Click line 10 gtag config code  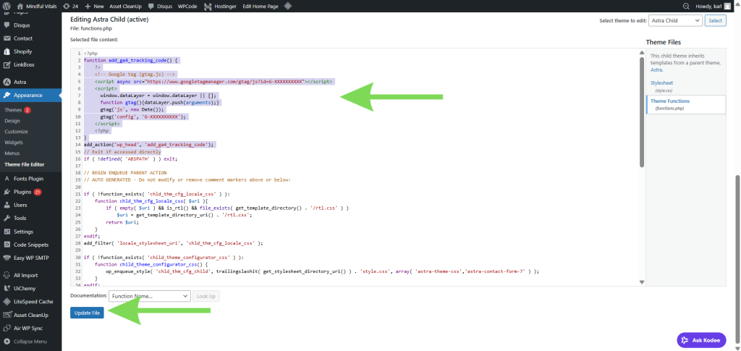coord(144,116)
